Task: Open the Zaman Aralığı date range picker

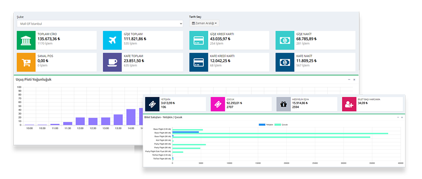Action: [x=204, y=23]
